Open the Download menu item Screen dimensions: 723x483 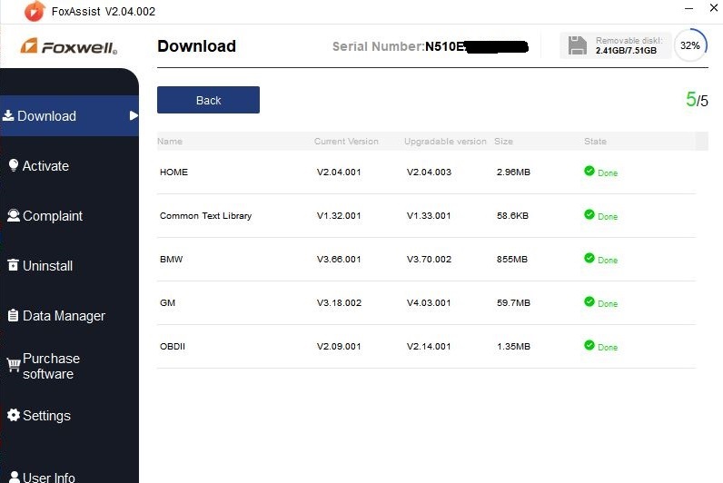[69, 115]
